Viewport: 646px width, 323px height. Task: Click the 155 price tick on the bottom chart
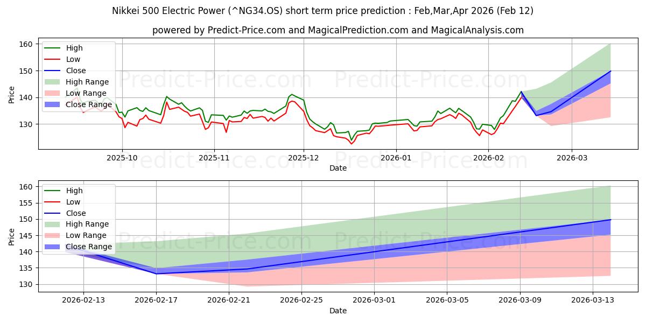click(x=27, y=203)
